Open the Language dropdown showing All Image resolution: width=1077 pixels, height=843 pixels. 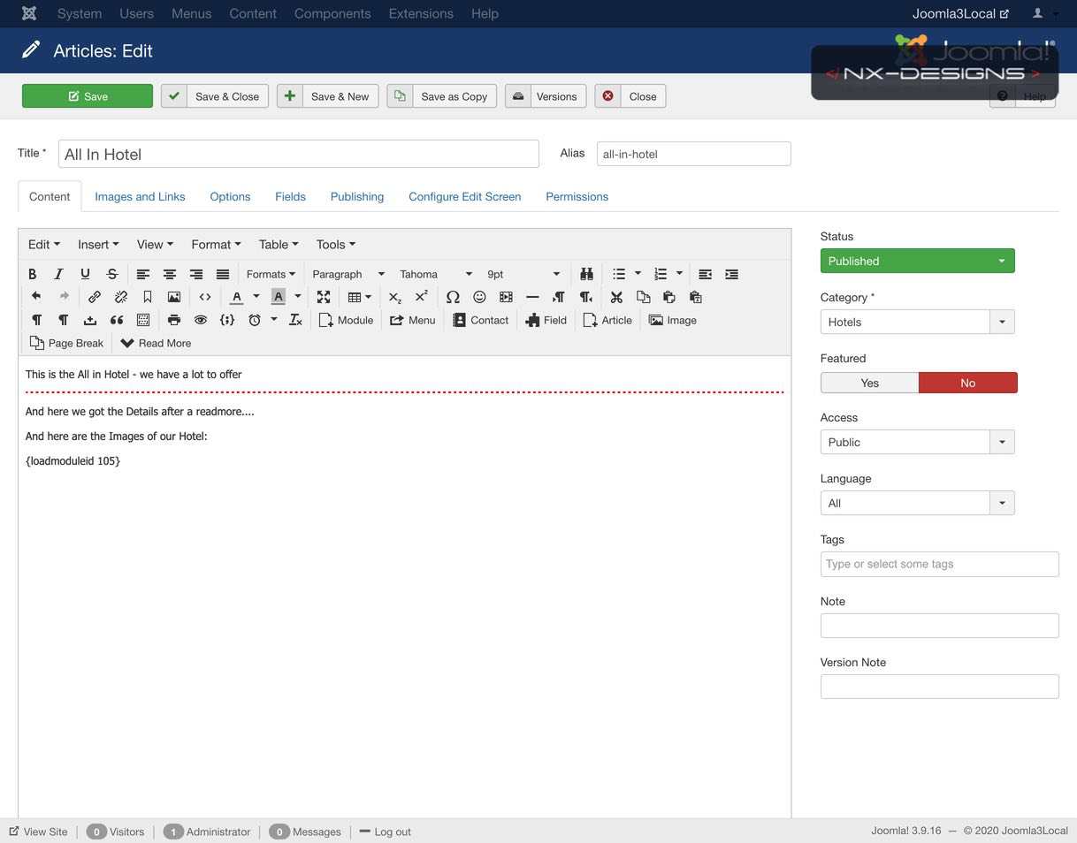click(x=917, y=503)
